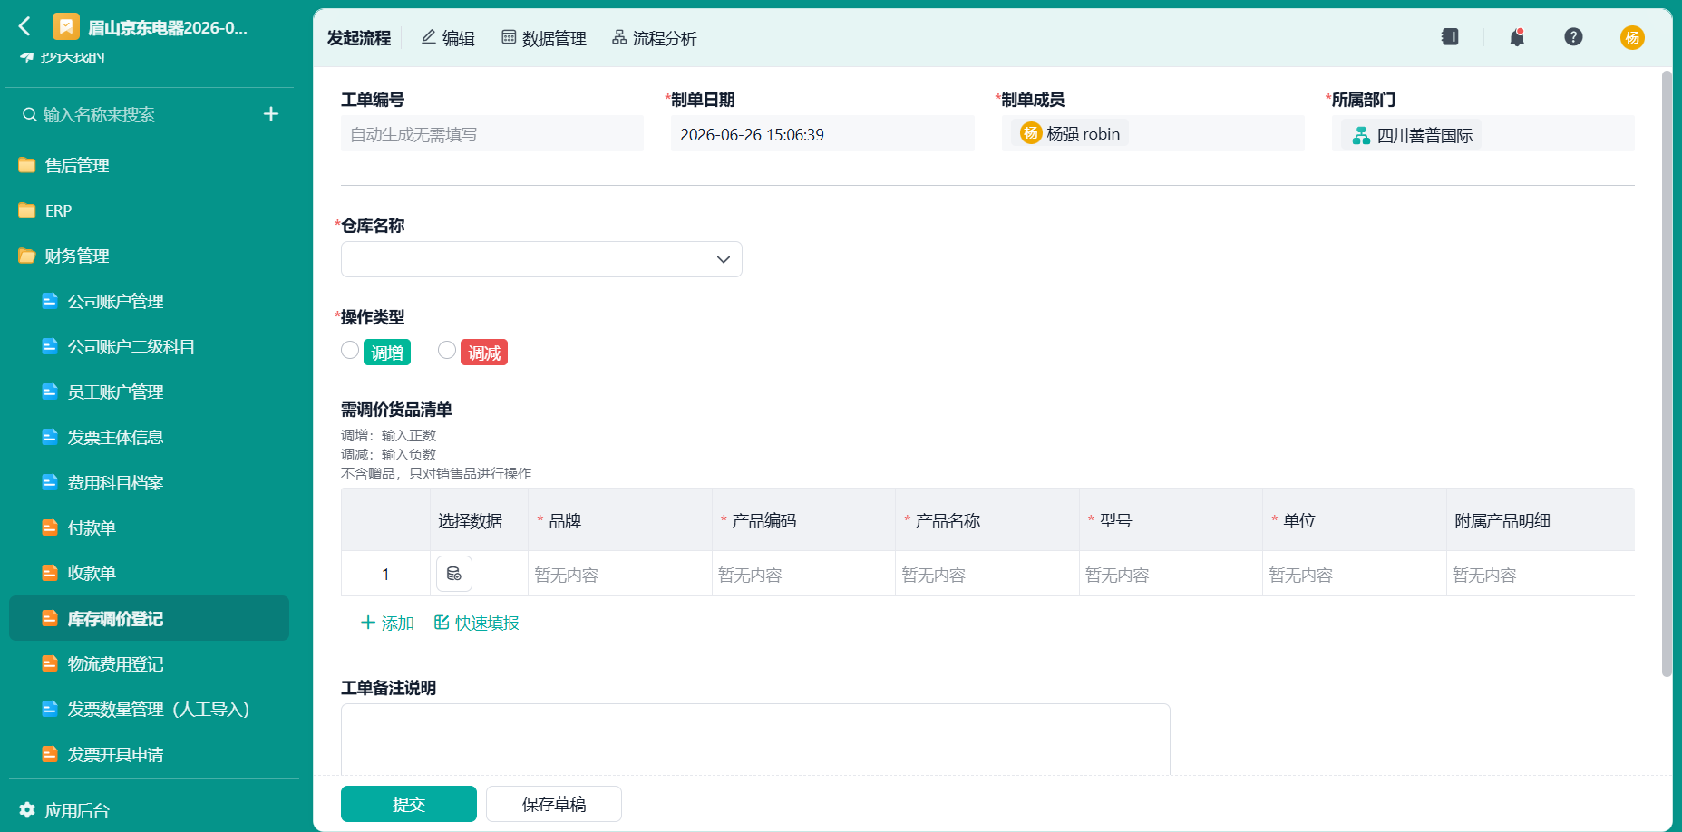The height and width of the screenshot is (832, 1682).
Task: Open the 售后管理 folder
Action: [x=149, y=165]
